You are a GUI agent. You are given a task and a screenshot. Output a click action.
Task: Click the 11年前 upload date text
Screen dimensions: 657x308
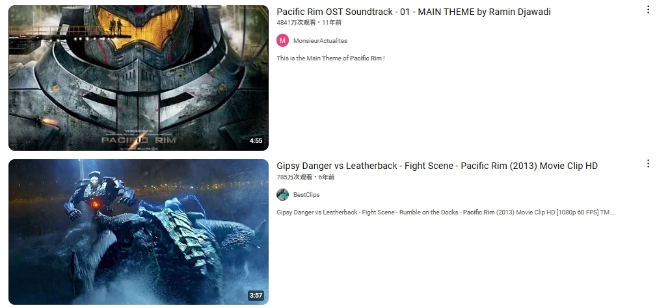click(332, 23)
